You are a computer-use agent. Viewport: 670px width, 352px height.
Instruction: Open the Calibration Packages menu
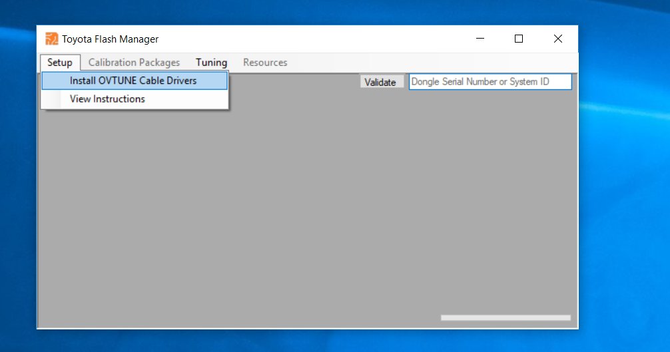coord(134,63)
